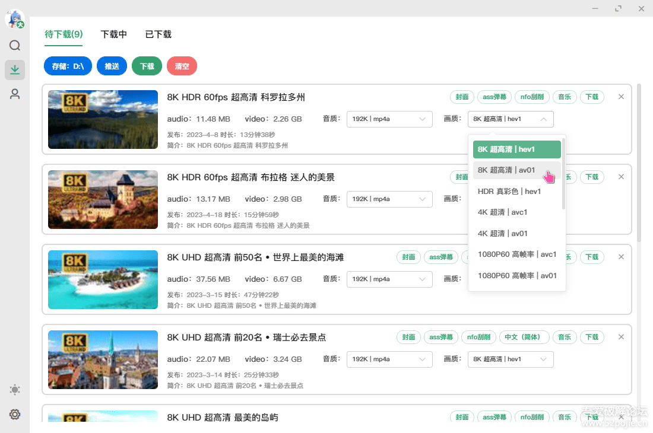Viewport: 653px width, 433px height.
Task: Click the main list vertical scrollbar
Action: tap(639, 163)
